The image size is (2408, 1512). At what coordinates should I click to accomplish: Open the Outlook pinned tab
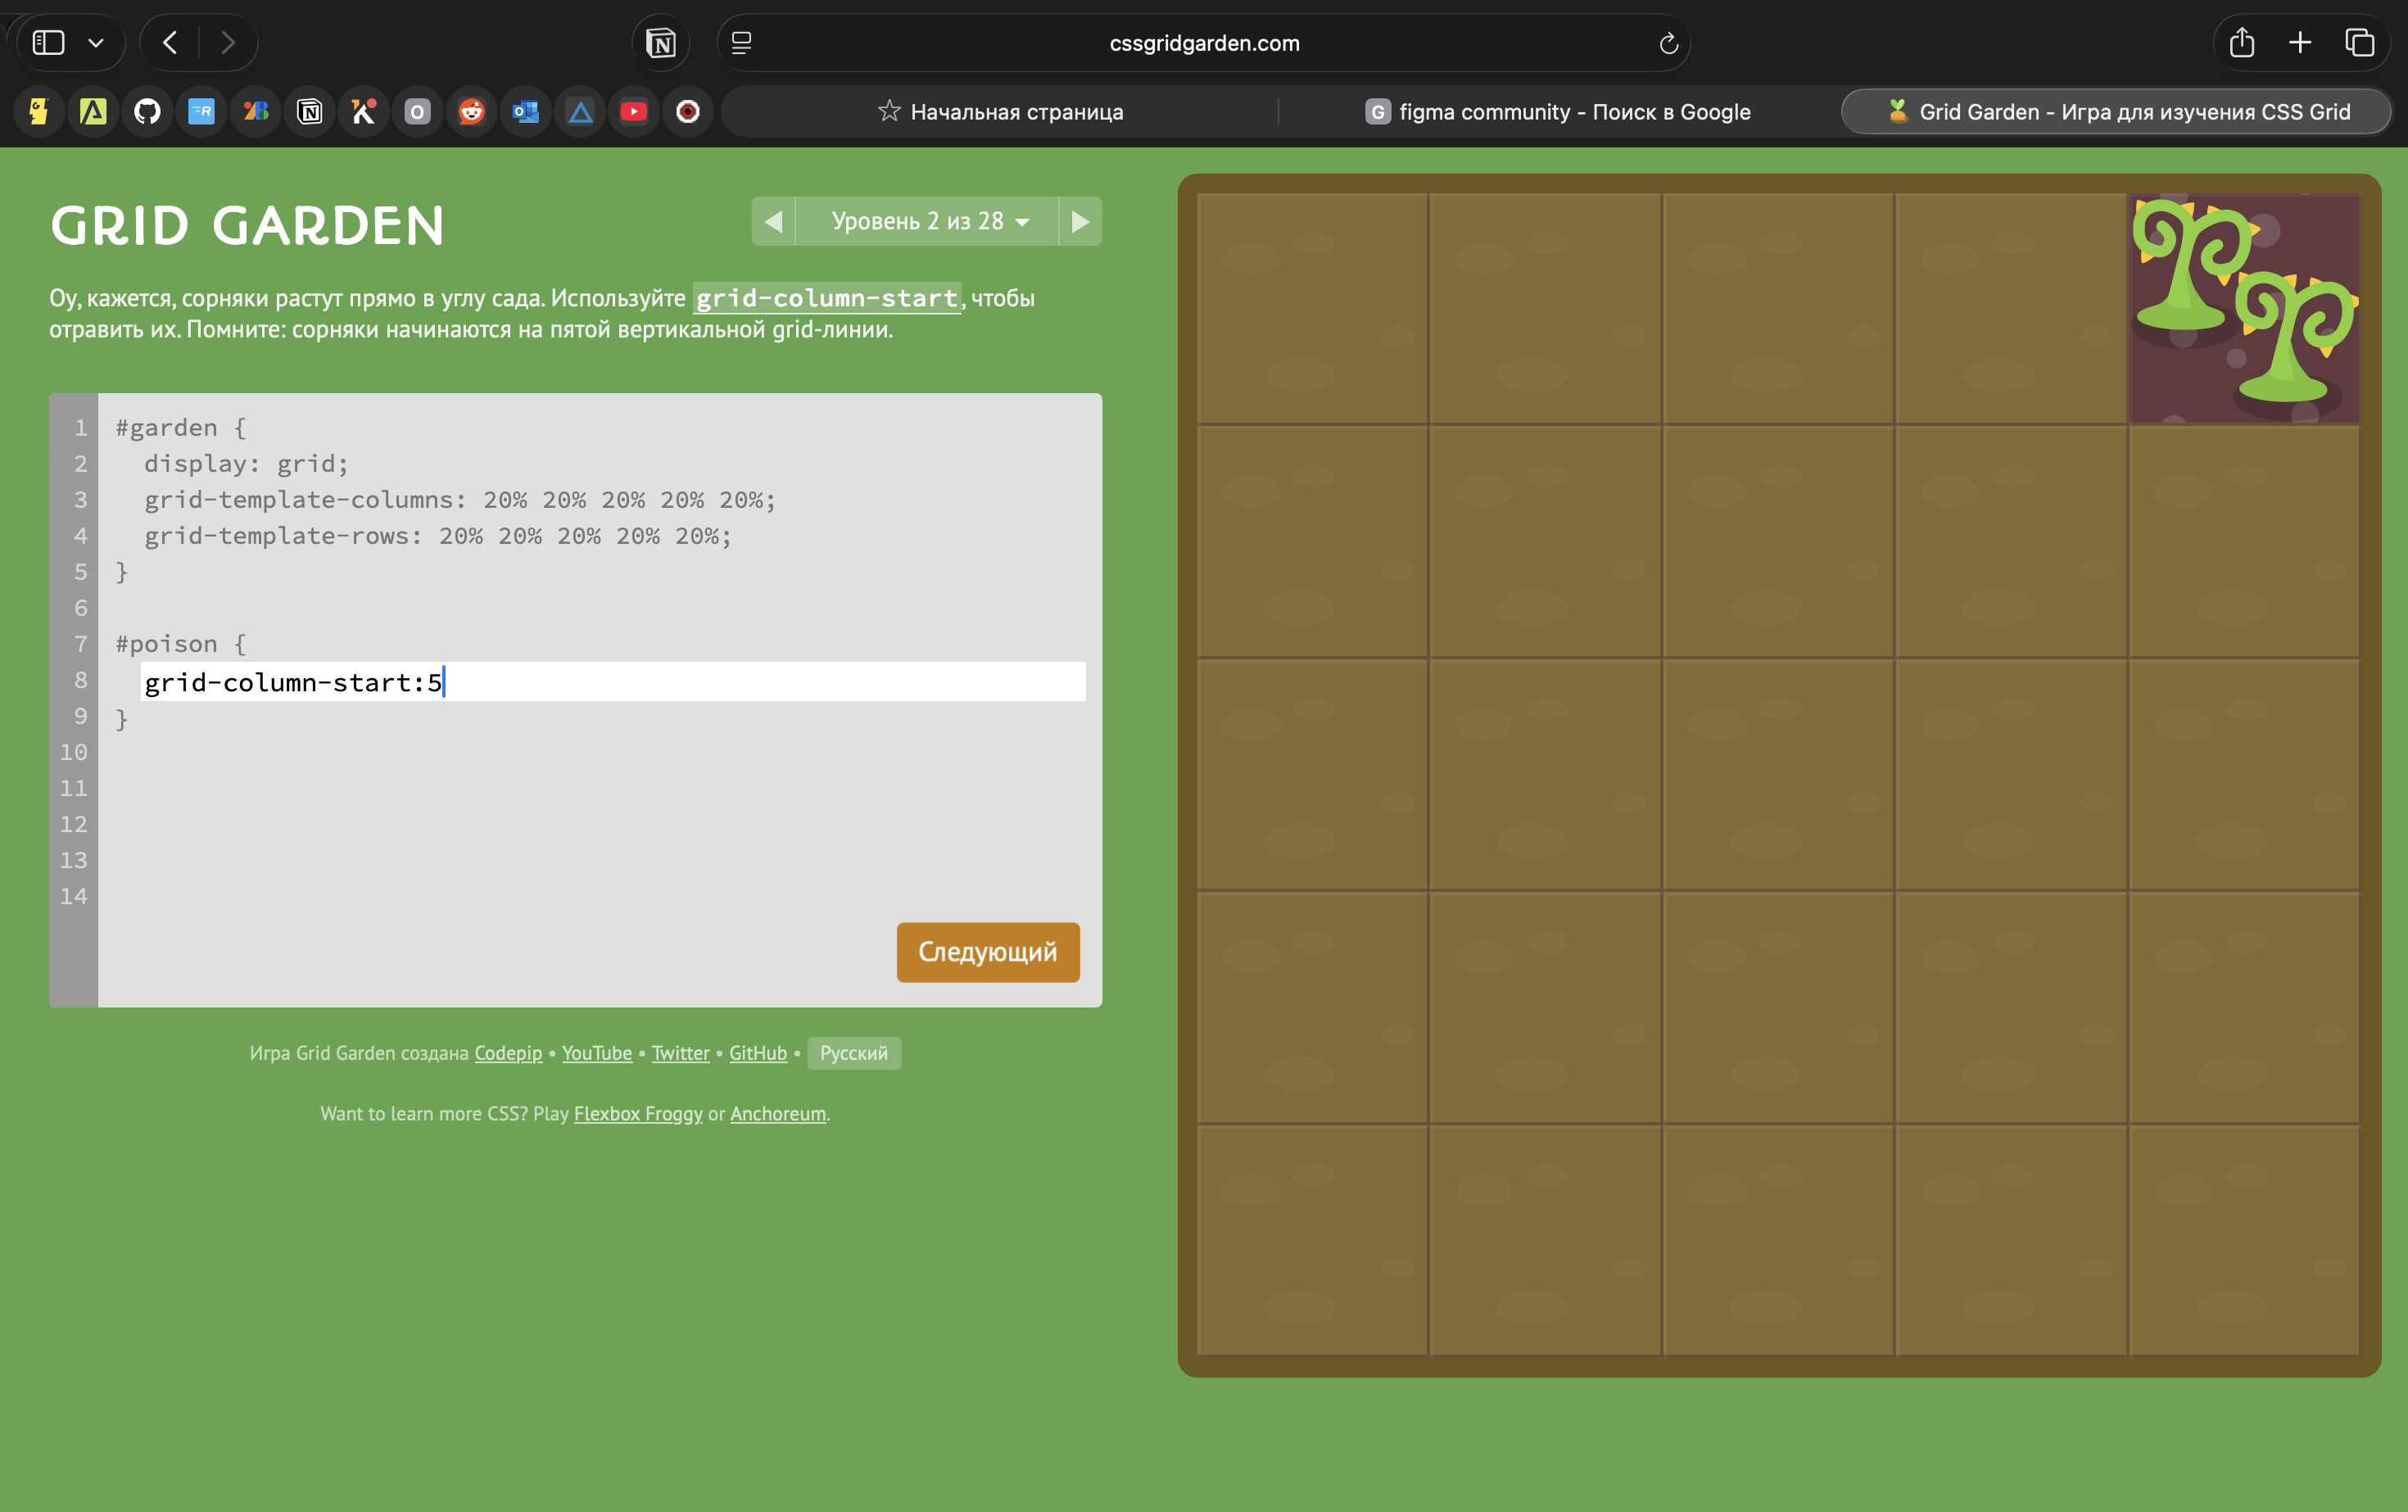pyautogui.click(x=526, y=112)
